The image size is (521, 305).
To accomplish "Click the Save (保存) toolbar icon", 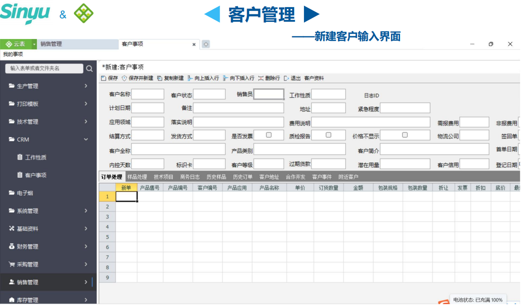I will click(x=104, y=78).
